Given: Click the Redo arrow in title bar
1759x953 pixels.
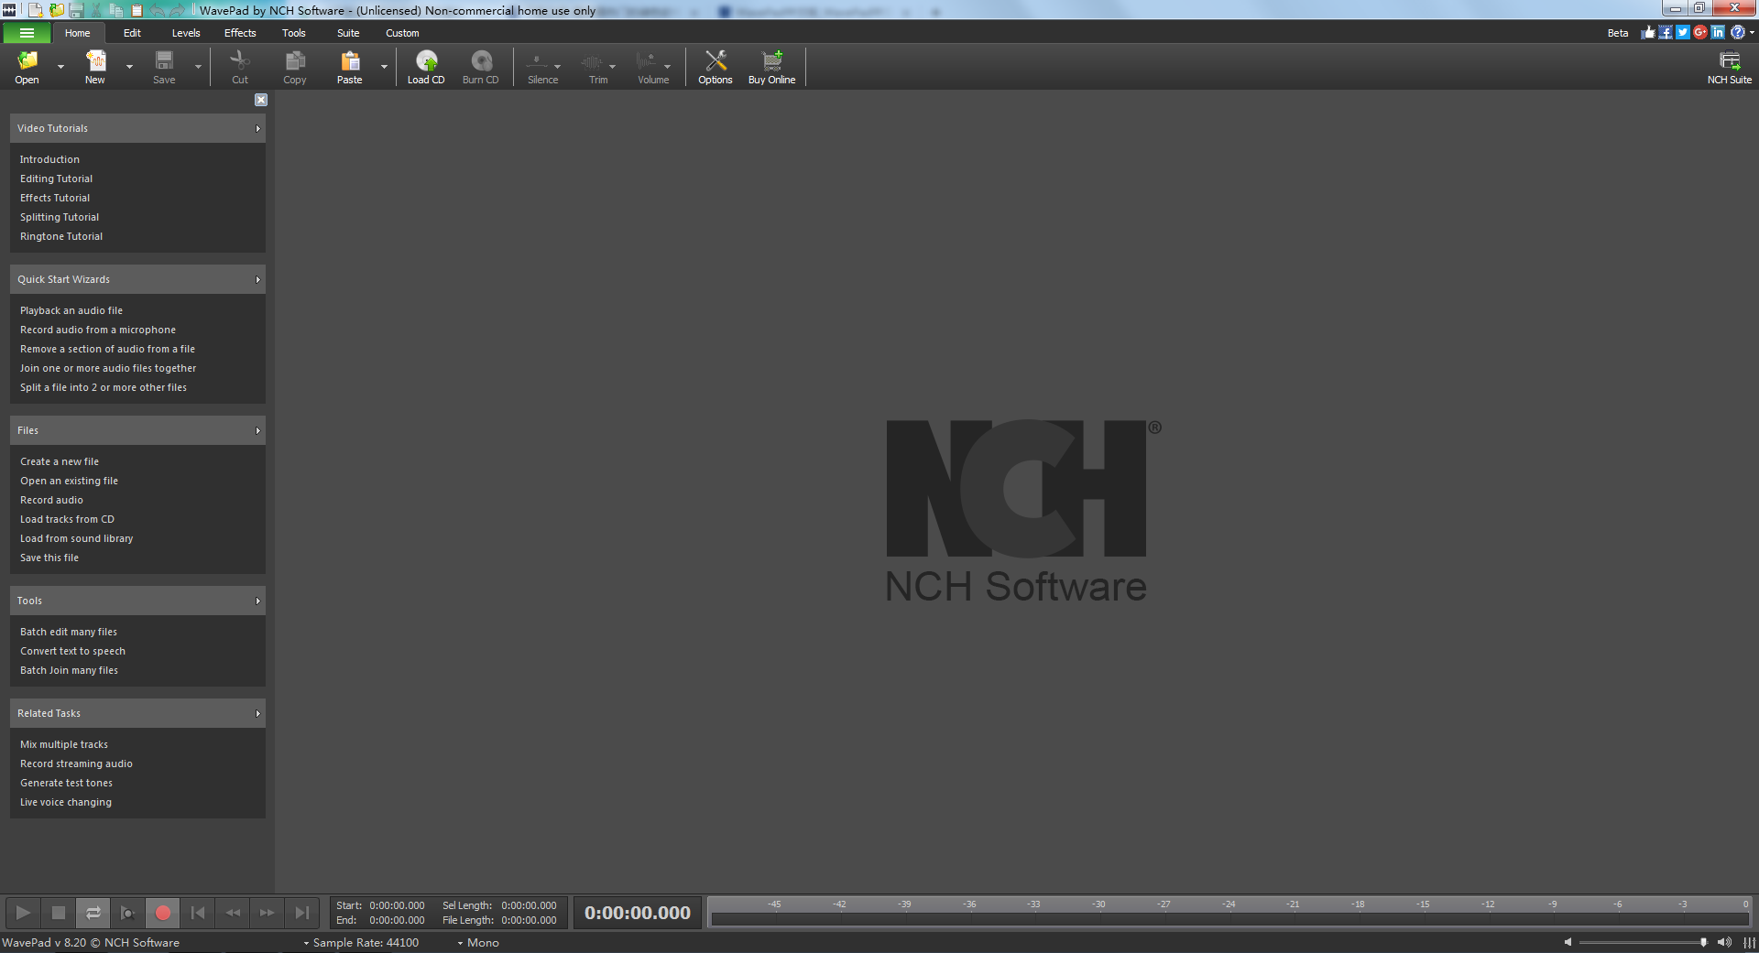Looking at the screenshot, I should (178, 10).
